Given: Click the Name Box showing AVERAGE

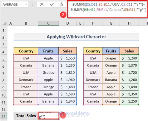Looking at the screenshot, I should click(15, 4).
